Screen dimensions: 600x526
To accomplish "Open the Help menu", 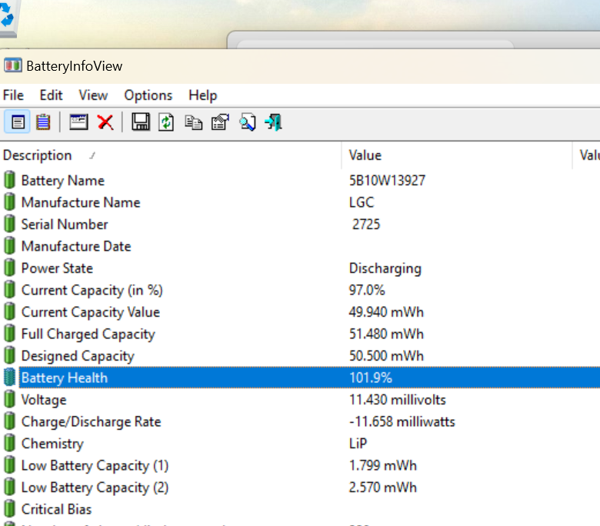I will click(203, 95).
